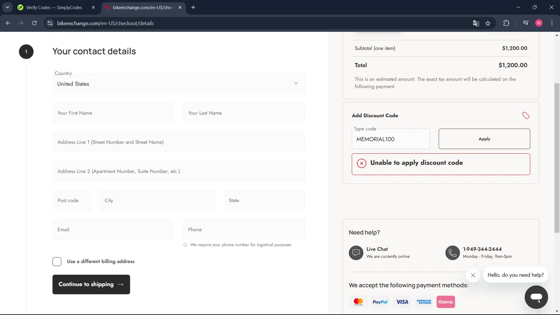This screenshot has width=560, height=315.
Task: Open a new browser tab
Action: (193, 7)
